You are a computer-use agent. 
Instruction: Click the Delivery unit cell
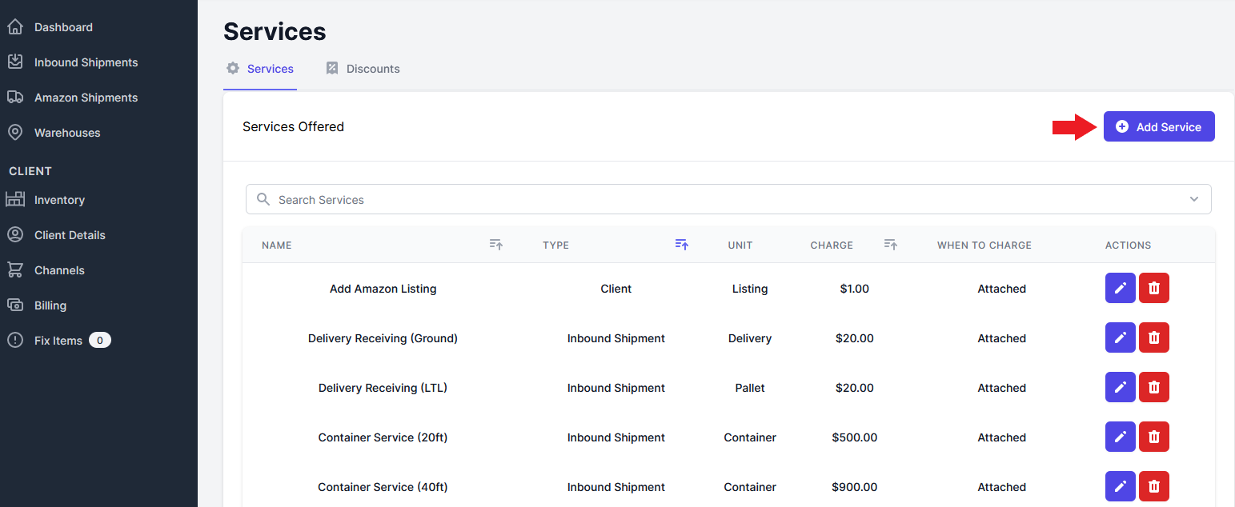750,338
